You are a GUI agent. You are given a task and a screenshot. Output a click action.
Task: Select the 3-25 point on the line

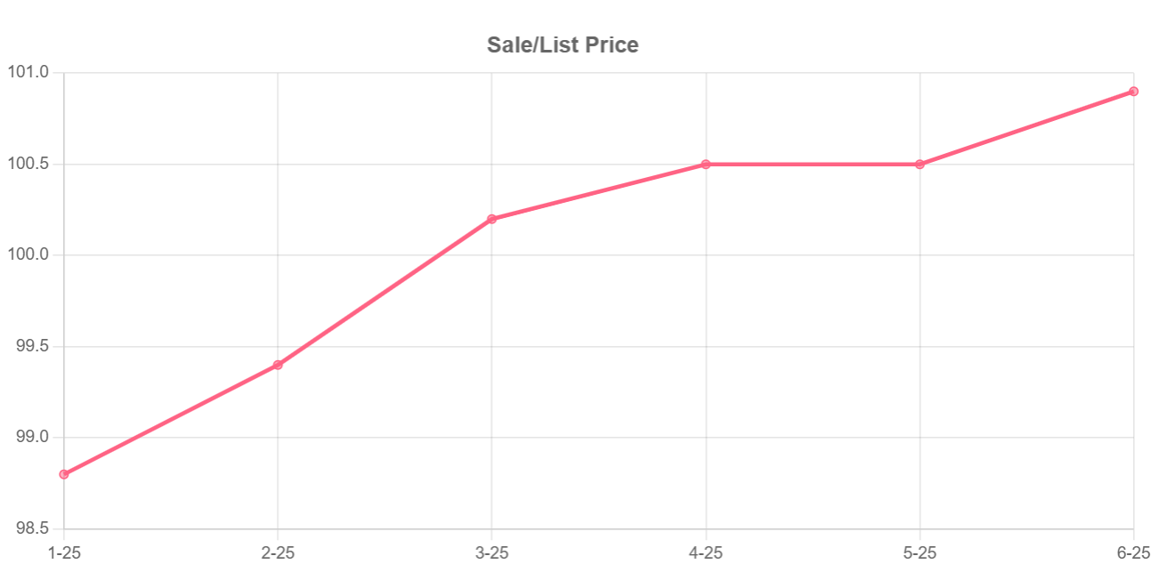(492, 219)
